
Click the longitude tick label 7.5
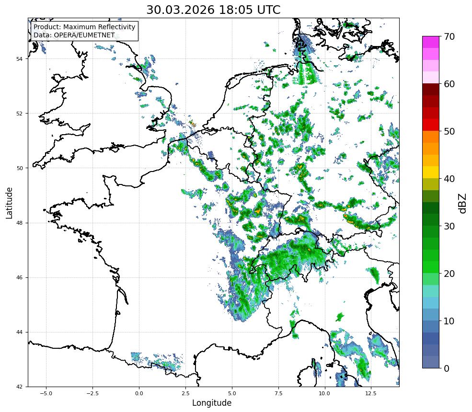tap(278, 393)
